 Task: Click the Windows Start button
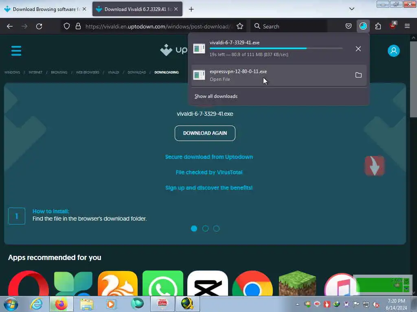point(11,304)
